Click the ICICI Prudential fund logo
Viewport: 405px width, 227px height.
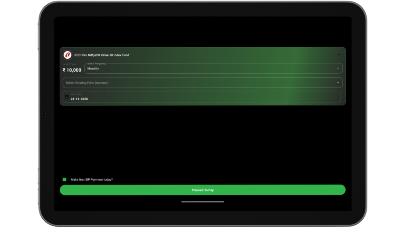coord(67,55)
